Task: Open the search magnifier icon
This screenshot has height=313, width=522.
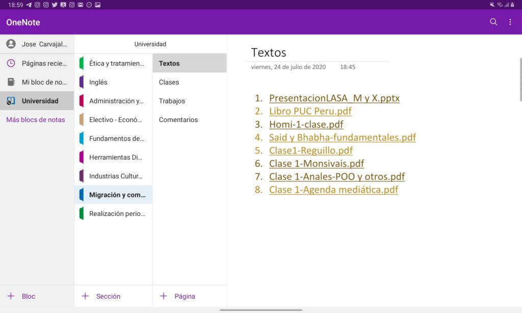Action: point(493,22)
